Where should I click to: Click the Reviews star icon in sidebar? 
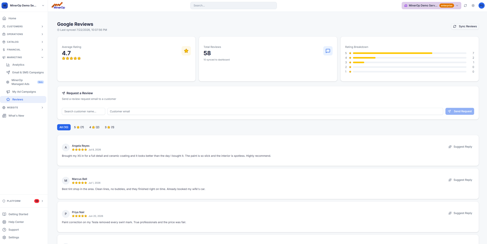tap(8, 99)
